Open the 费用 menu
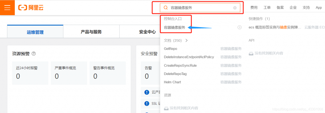 (x=254, y=8)
